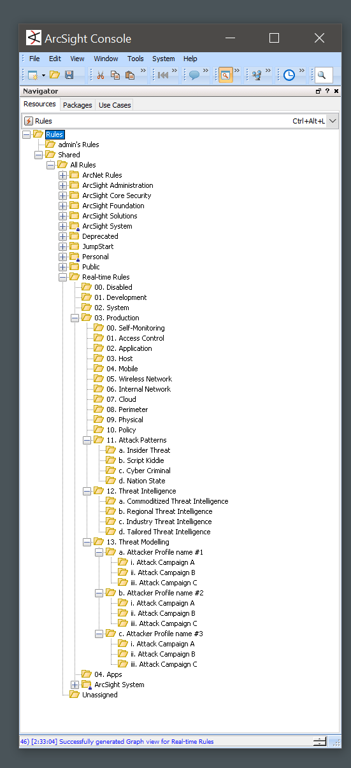Click the status bar icon at right
The width and height of the screenshot is (351, 768).
[x=320, y=741]
